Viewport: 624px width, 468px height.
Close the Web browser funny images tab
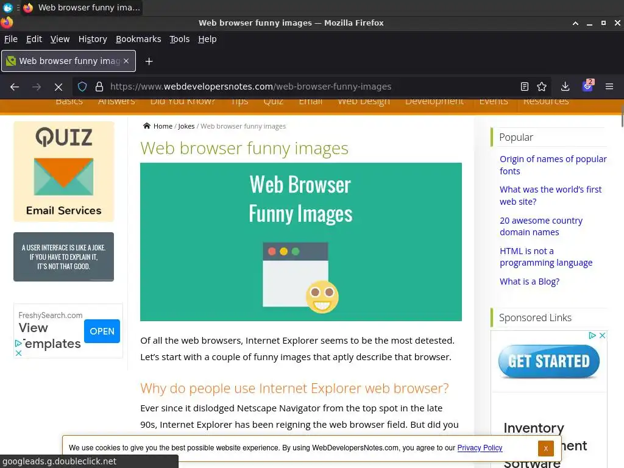pyautogui.click(x=126, y=61)
